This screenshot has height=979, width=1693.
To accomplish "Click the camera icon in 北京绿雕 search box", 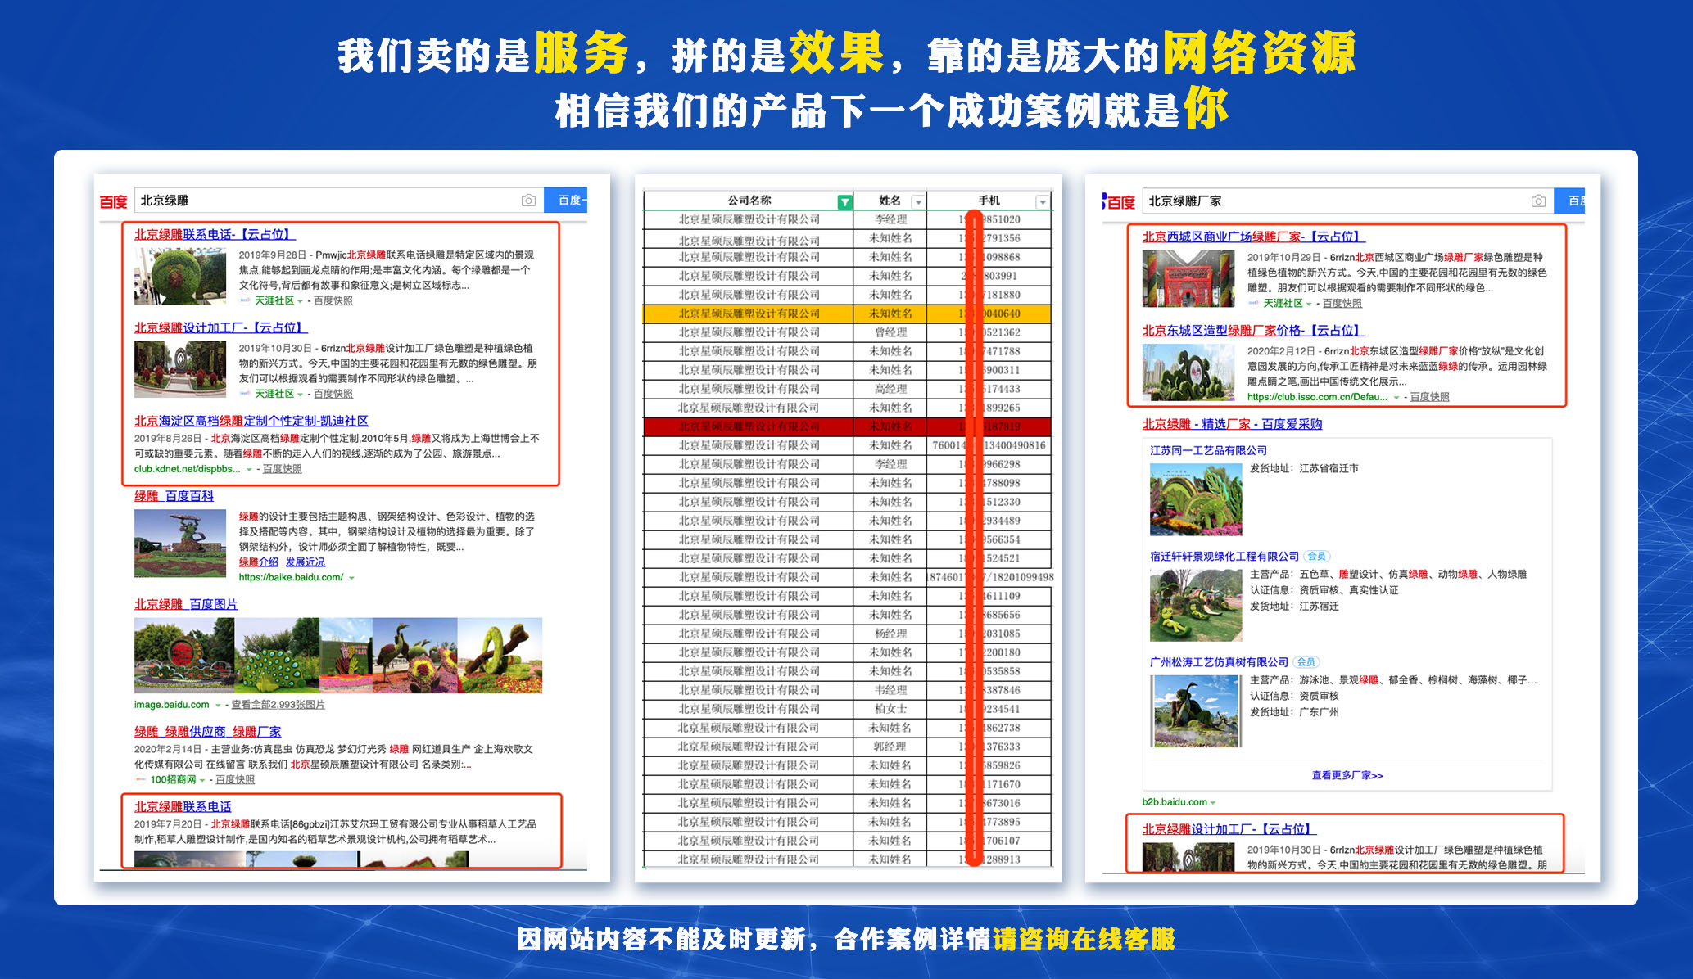I will 528,201.
